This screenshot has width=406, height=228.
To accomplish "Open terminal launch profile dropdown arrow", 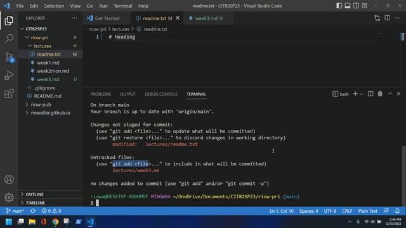I will (362, 94).
